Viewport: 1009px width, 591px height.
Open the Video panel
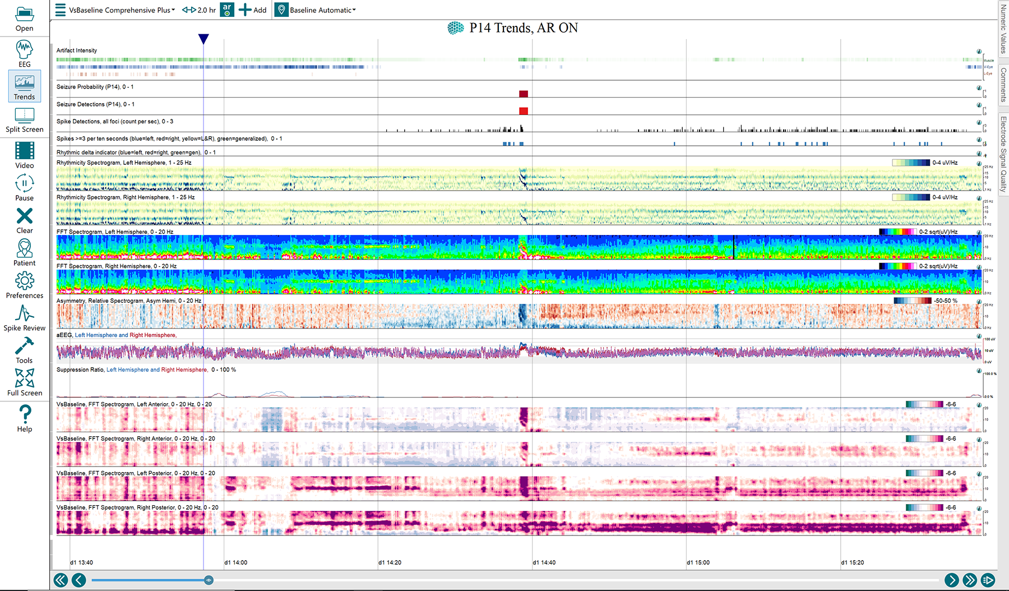click(x=24, y=155)
